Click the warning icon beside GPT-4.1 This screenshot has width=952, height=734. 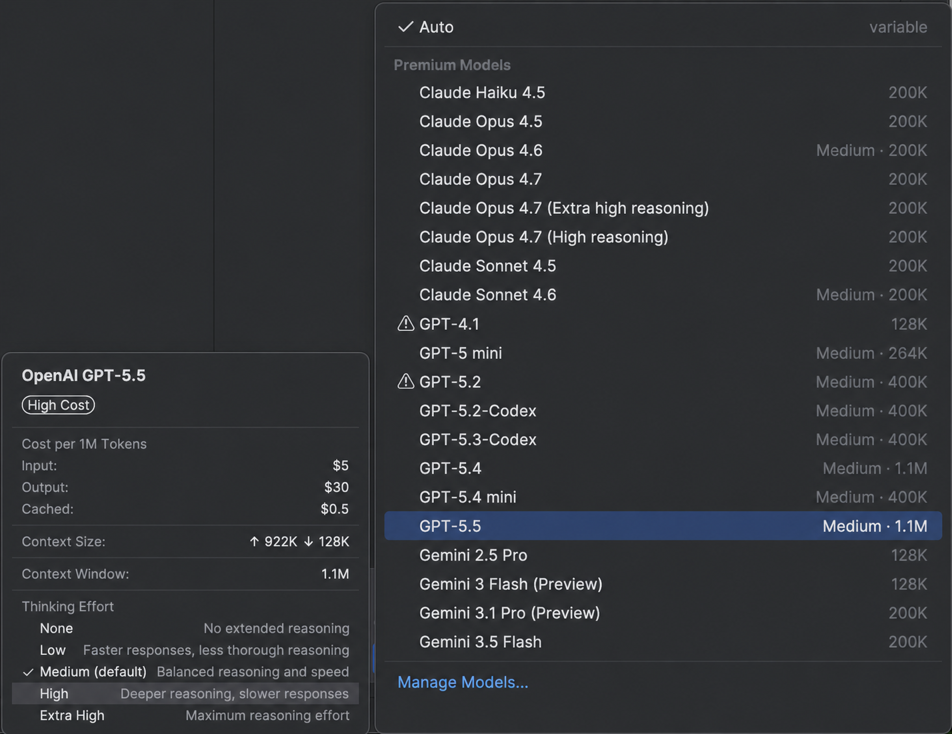(x=405, y=324)
